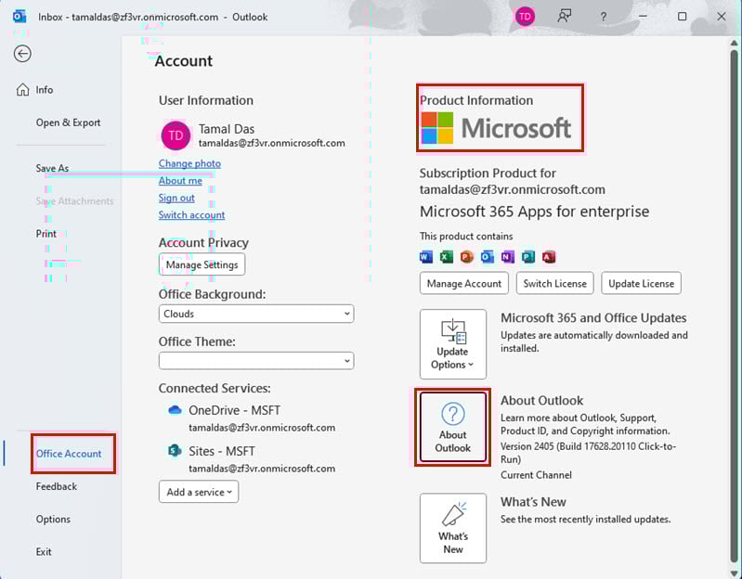Image resolution: width=742 pixels, height=579 pixels.
Task: Open the Update Options dropdown button
Action: point(453,344)
